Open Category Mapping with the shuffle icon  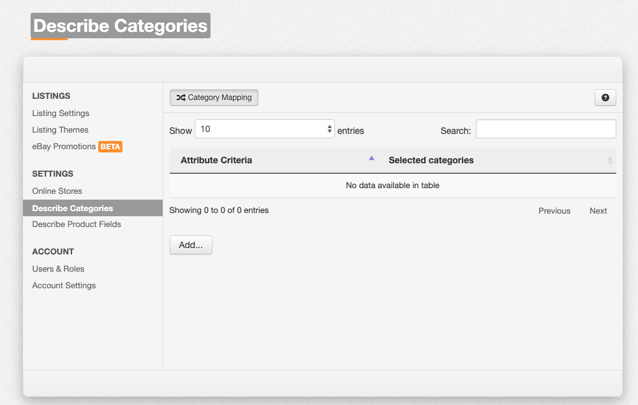click(x=214, y=98)
